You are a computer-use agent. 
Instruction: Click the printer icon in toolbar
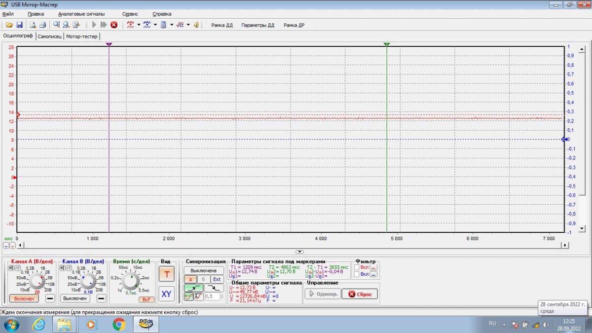[x=42, y=25]
